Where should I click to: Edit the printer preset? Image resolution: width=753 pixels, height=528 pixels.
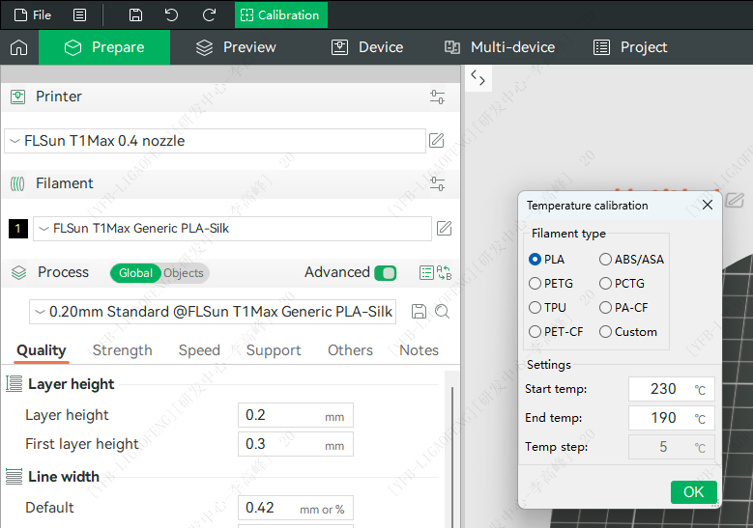coord(437,141)
